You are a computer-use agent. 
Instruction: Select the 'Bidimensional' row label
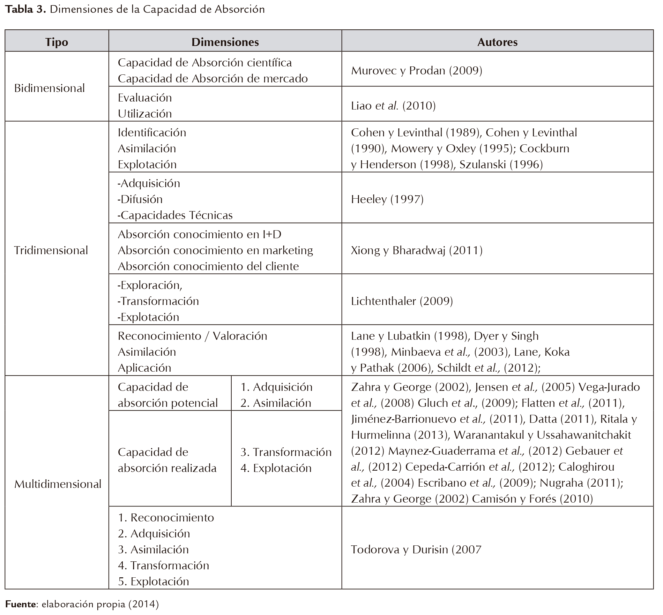(49, 88)
